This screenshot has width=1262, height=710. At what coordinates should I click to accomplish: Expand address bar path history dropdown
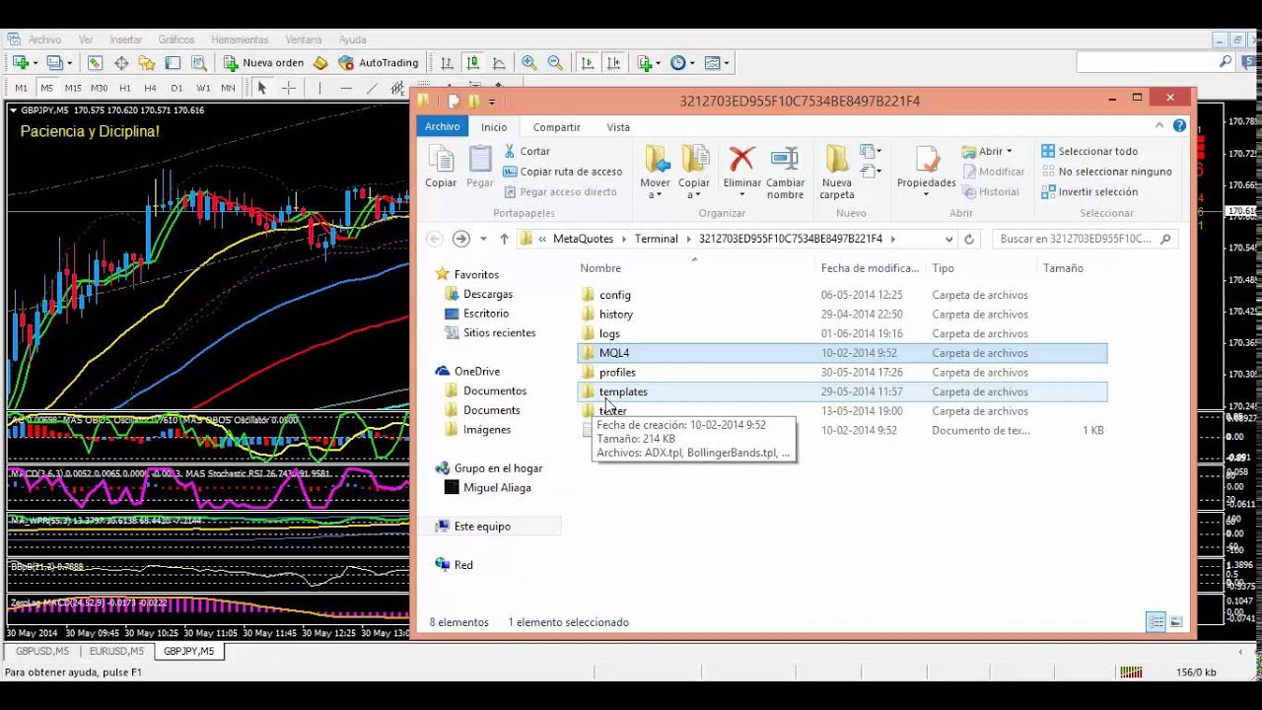pos(948,239)
